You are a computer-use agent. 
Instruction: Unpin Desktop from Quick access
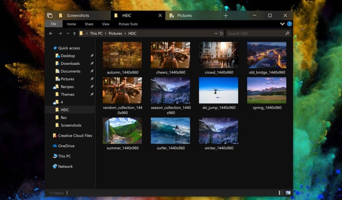[x=92, y=56]
